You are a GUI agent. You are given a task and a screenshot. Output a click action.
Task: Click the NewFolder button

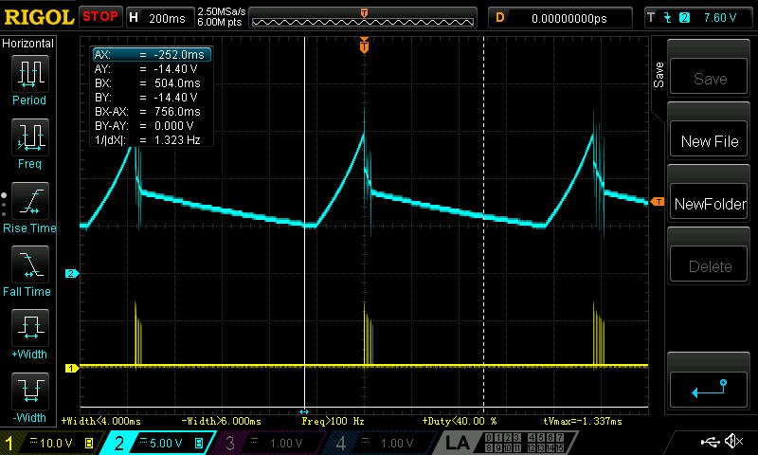(709, 202)
